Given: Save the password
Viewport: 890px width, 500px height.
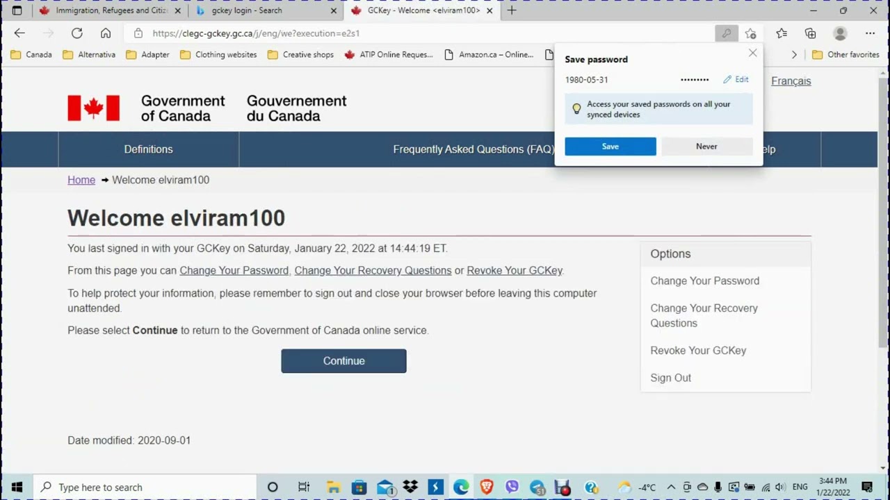Looking at the screenshot, I should [610, 147].
